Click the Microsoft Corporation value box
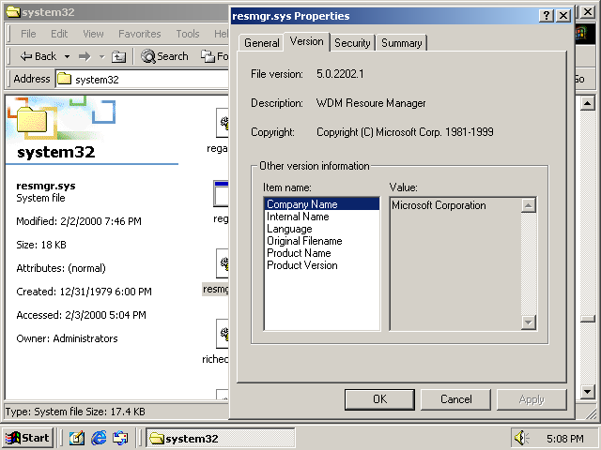The image size is (601, 450). [455, 263]
